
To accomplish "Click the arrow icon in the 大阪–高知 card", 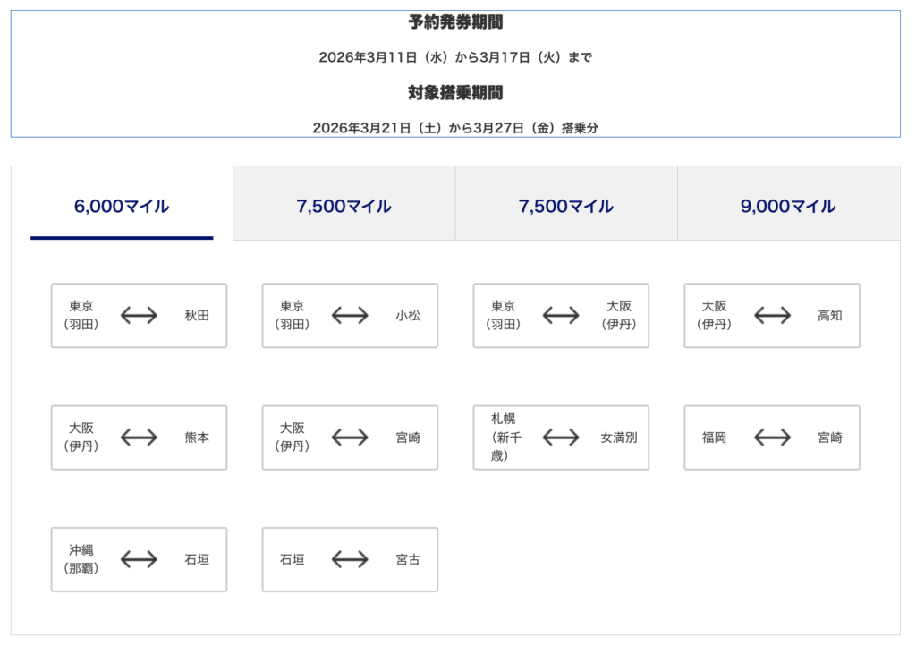I will pos(772,316).
